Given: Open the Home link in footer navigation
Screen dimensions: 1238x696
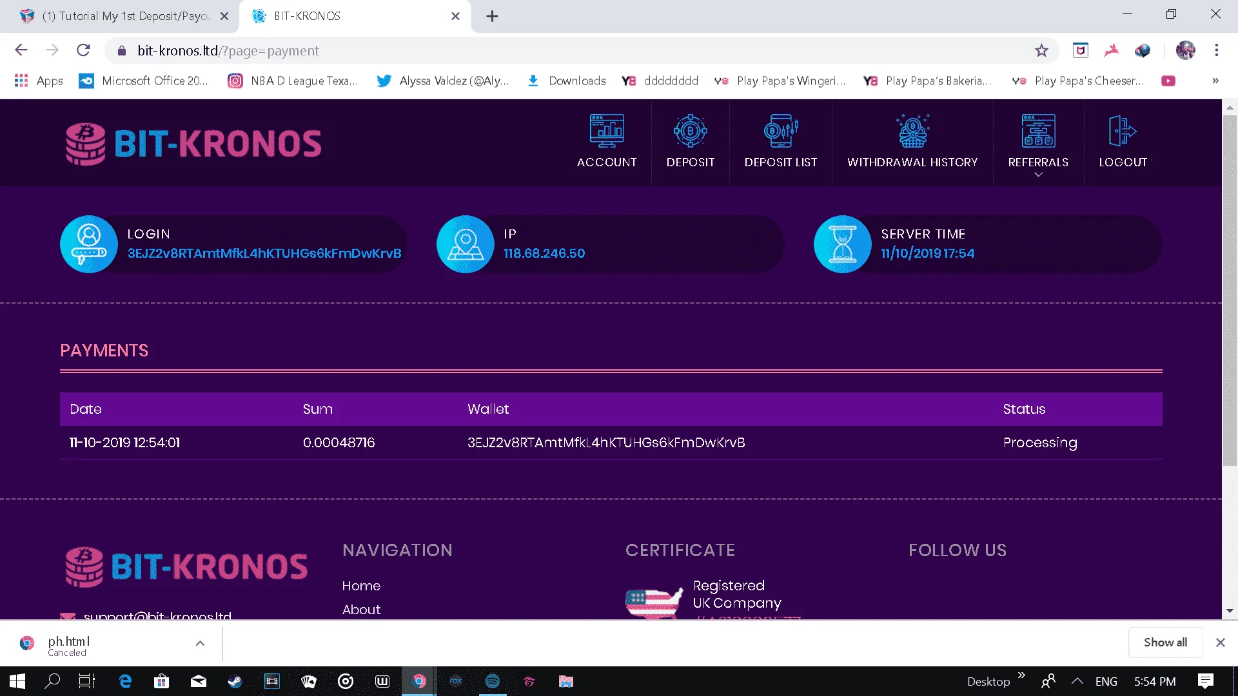Looking at the screenshot, I should point(361,586).
